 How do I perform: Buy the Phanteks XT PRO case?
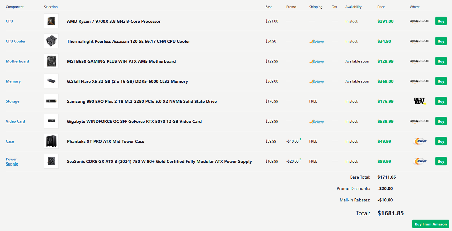pyautogui.click(x=441, y=141)
